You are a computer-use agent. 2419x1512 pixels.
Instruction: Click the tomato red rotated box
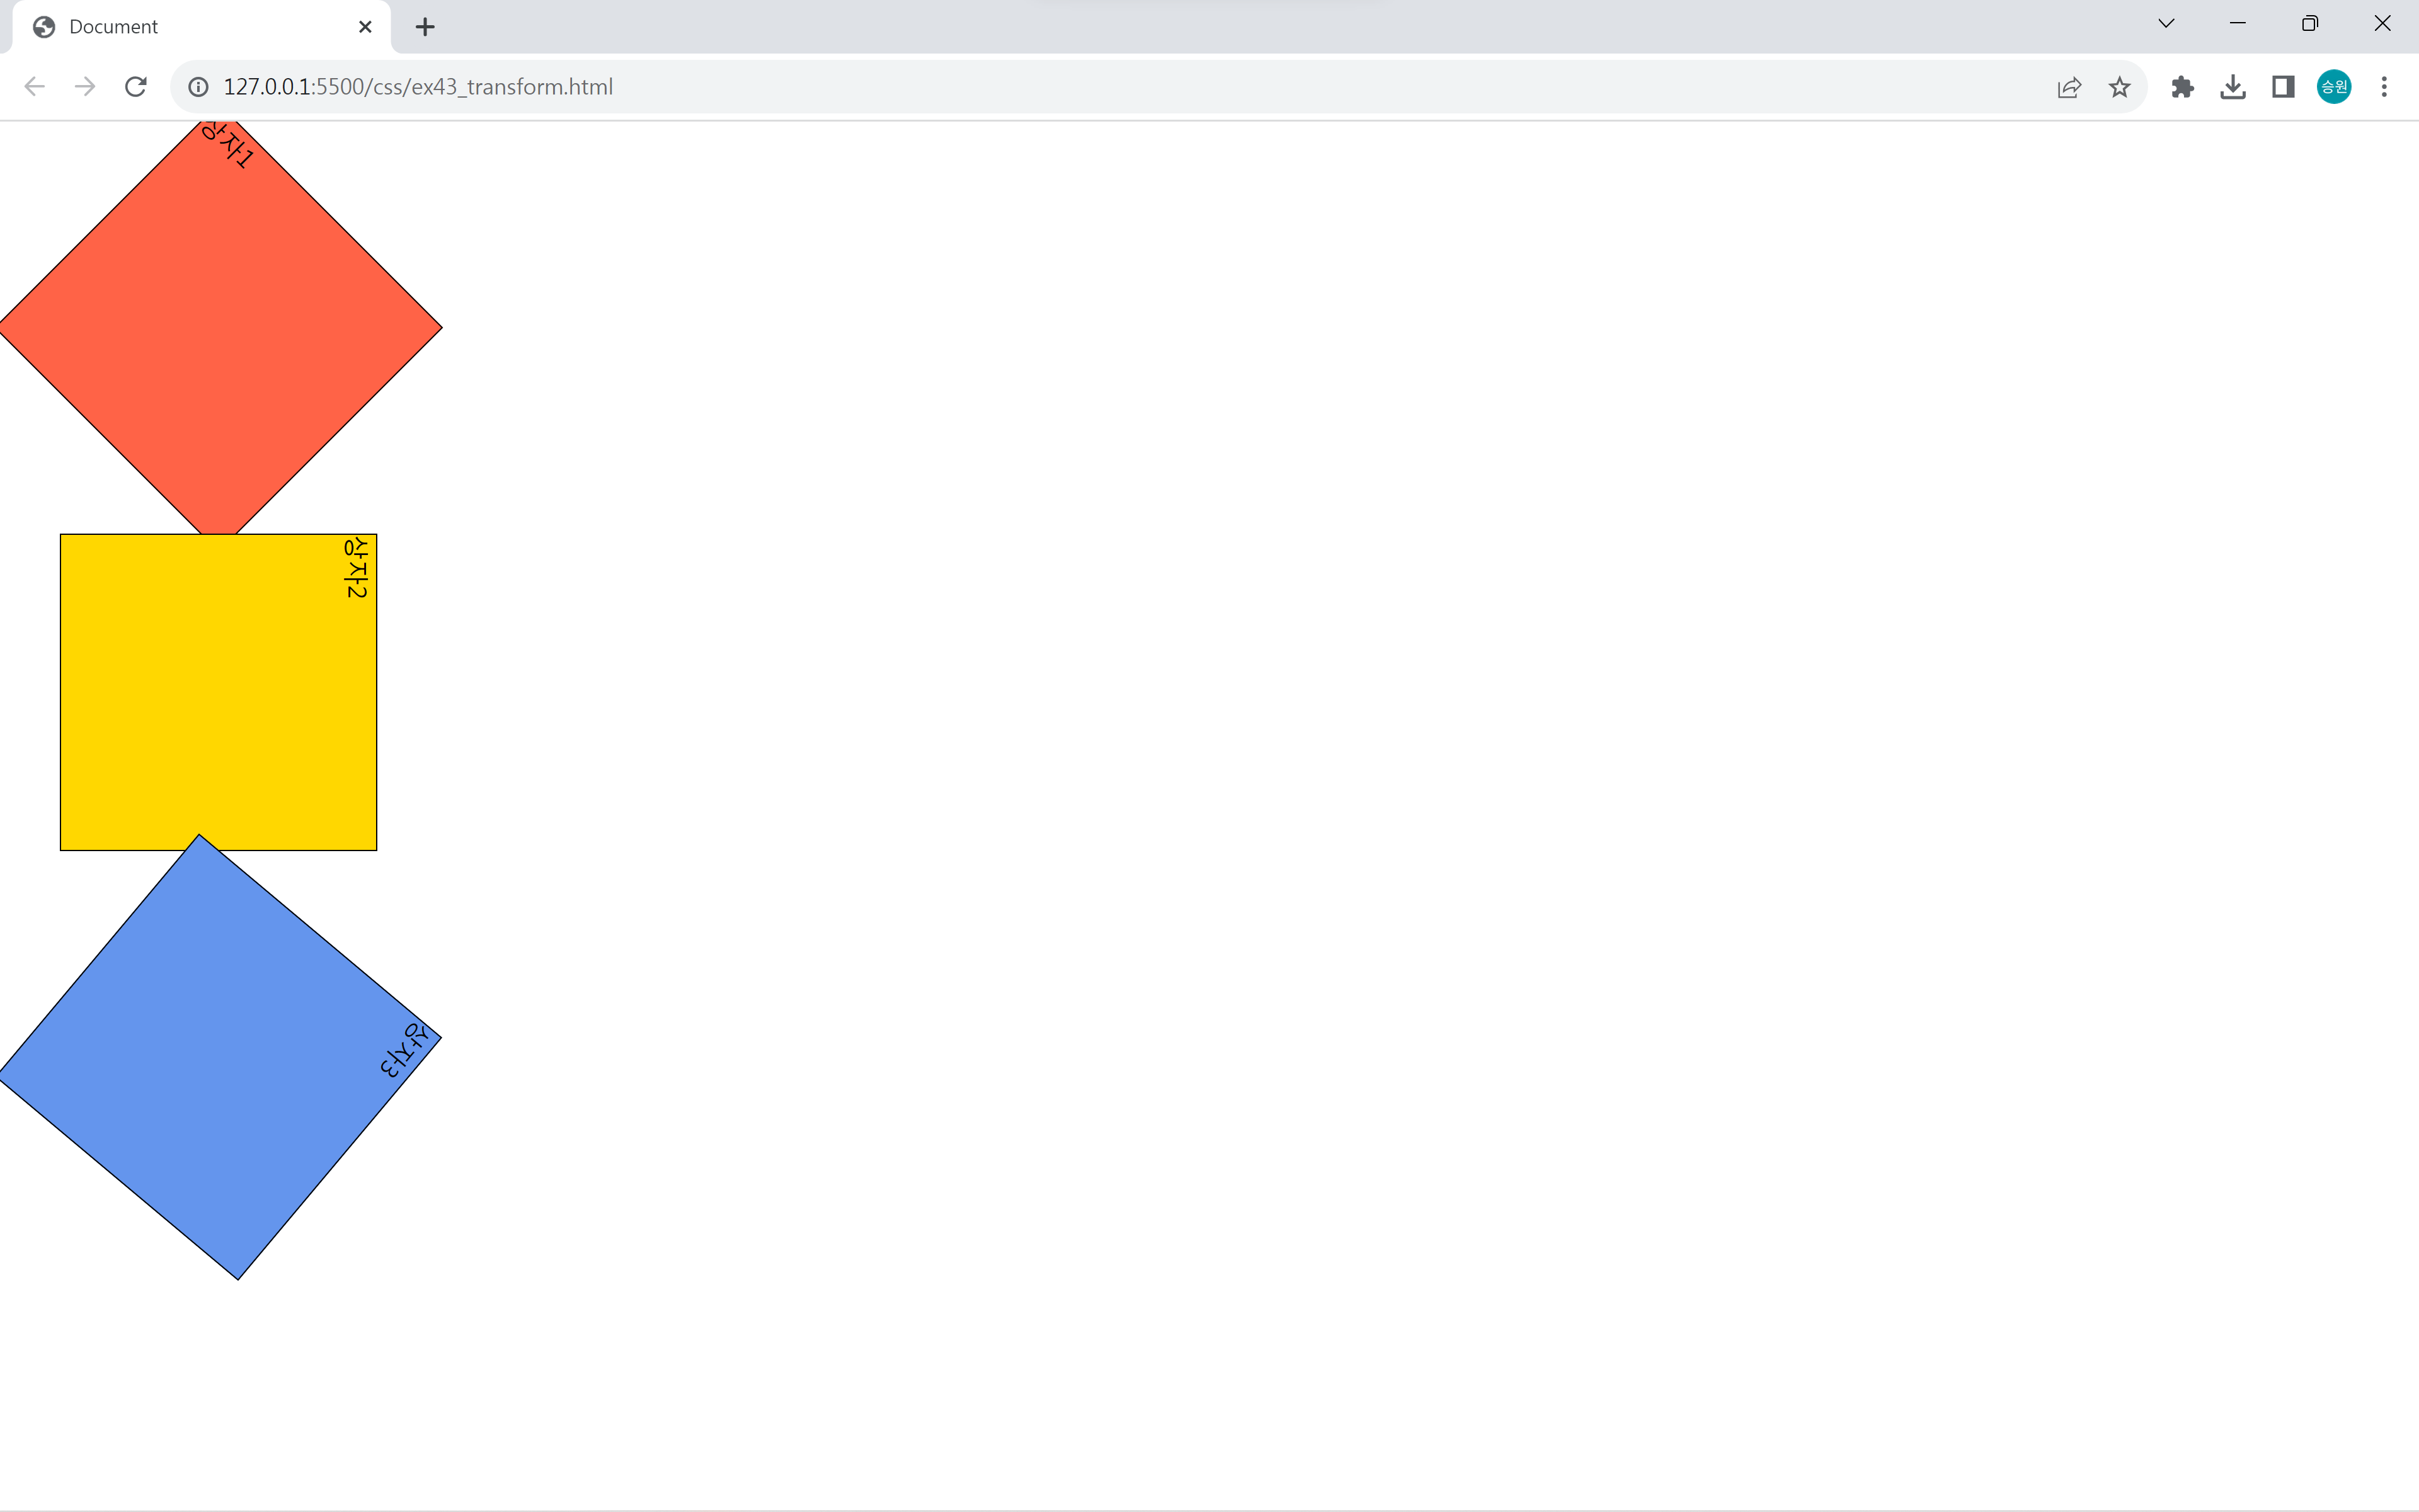pos(220,327)
